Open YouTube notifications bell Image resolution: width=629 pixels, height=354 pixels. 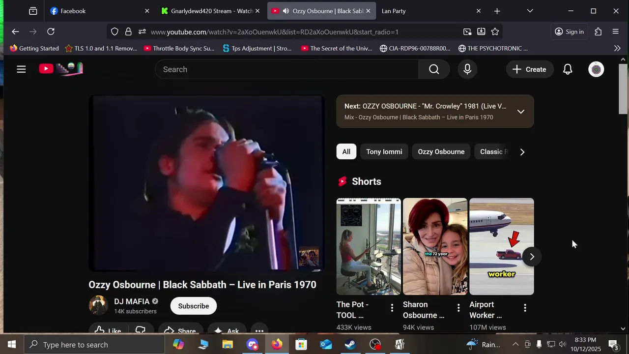568,69
